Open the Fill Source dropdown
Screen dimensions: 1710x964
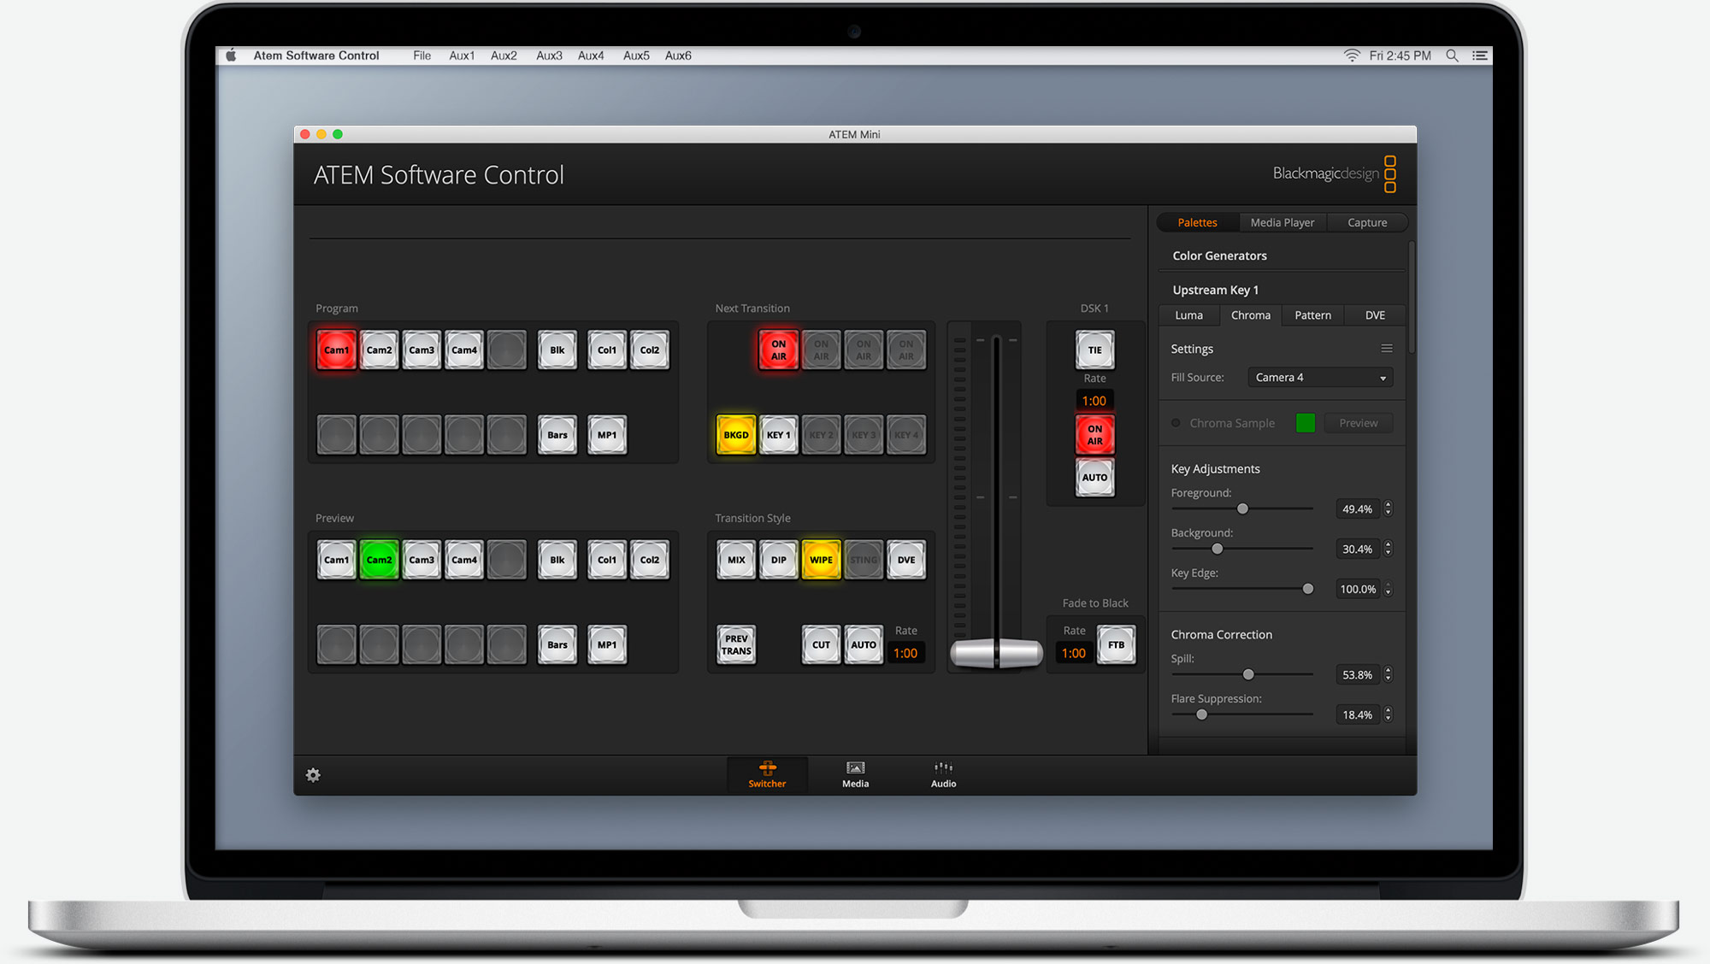[1319, 377]
